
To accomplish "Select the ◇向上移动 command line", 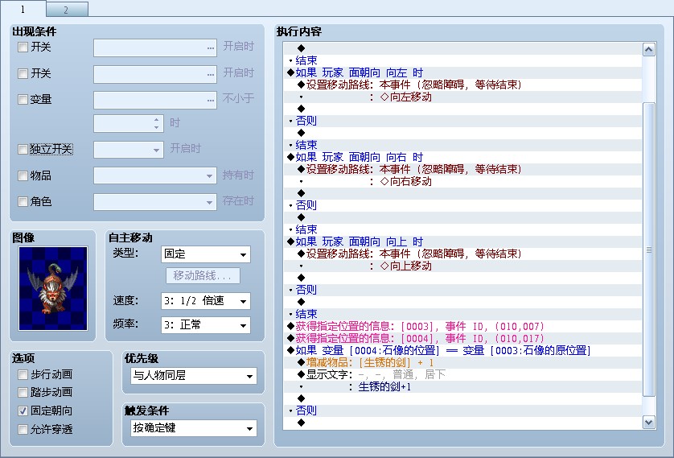I will [462, 266].
